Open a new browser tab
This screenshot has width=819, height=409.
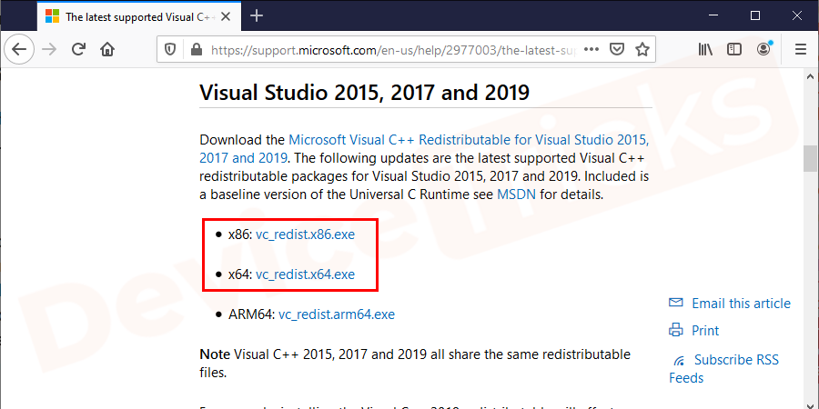click(256, 16)
